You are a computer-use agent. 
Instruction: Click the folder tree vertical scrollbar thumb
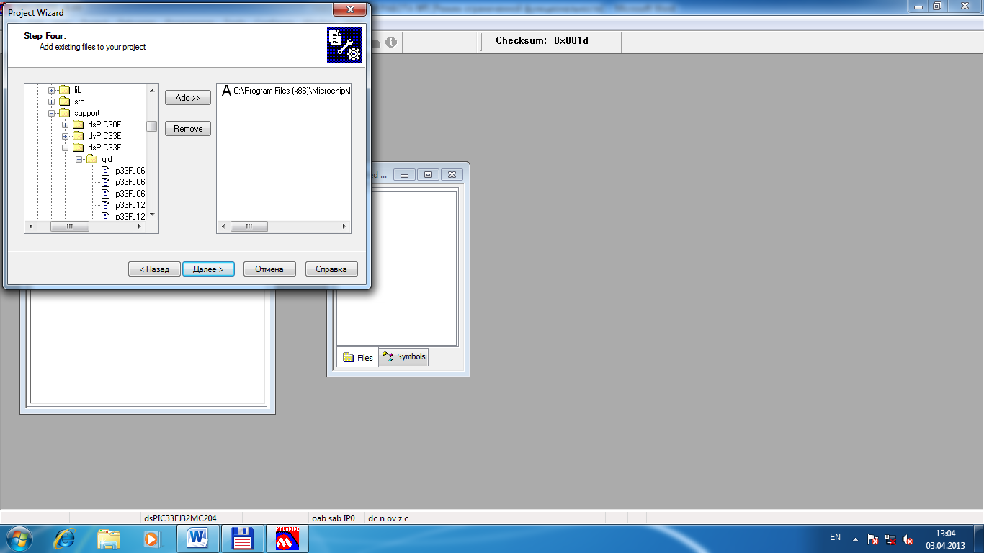click(152, 126)
